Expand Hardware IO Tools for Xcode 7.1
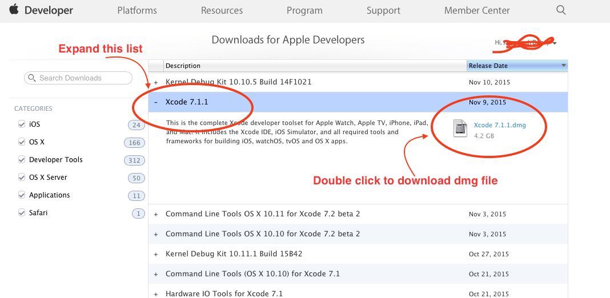Viewport: 610px width, 298px height. tap(156, 294)
